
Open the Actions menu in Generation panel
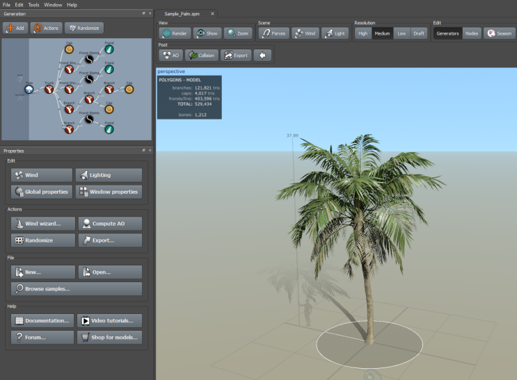point(47,28)
